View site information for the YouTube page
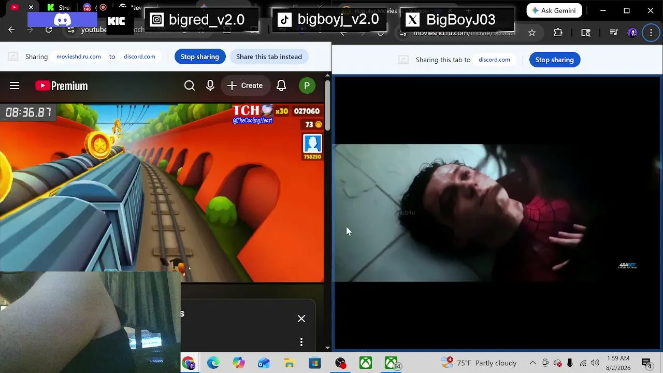 click(71, 30)
